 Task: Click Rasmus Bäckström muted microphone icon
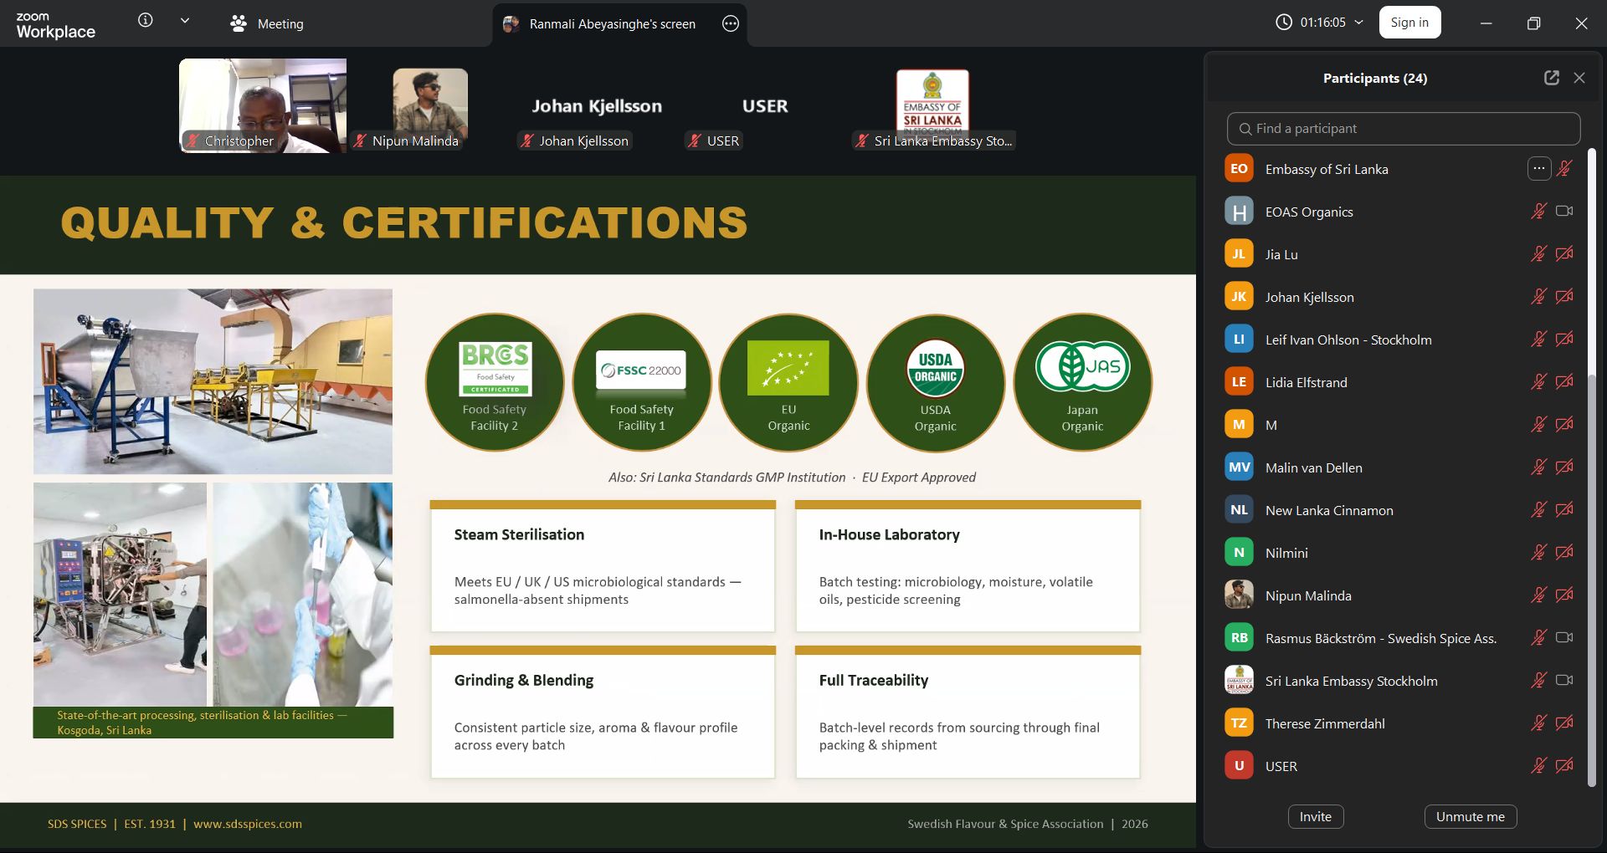coord(1538,638)
